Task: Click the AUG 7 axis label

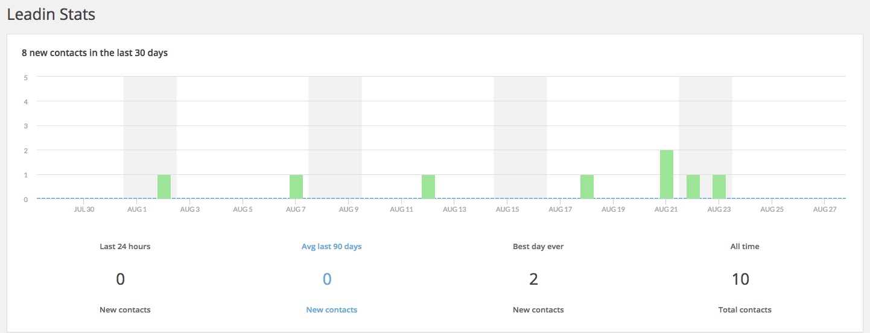Action: coord(296,210)
